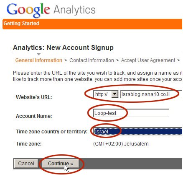Click the Cancel button
This screenshot has width=183, height=177.
tap(26, 163)
